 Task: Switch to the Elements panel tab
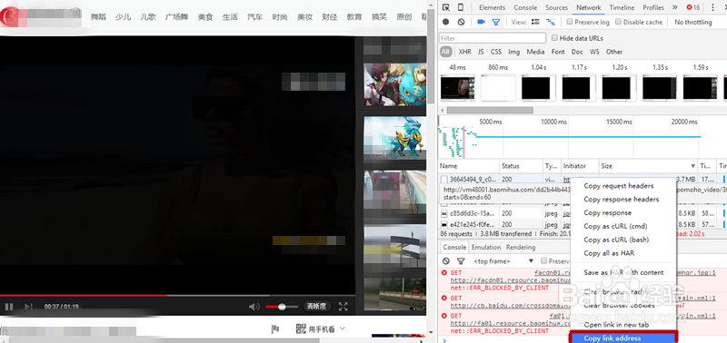pos(492,7)
